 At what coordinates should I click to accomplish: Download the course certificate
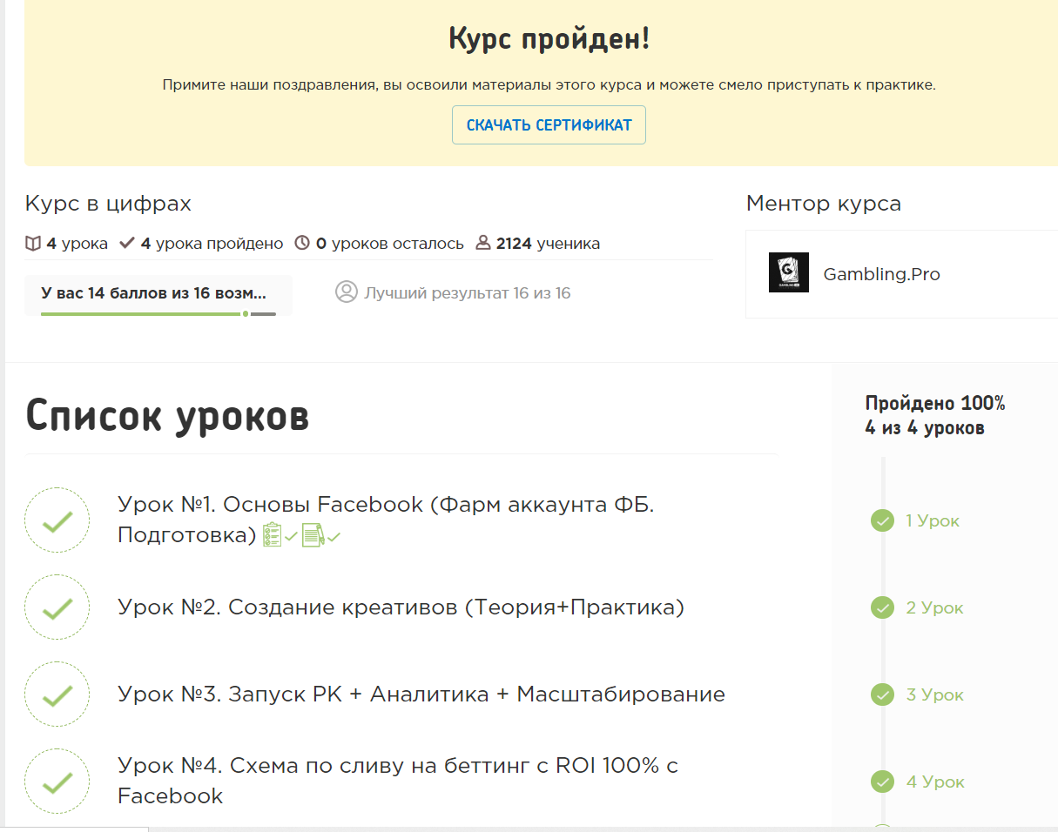(549, 125)
